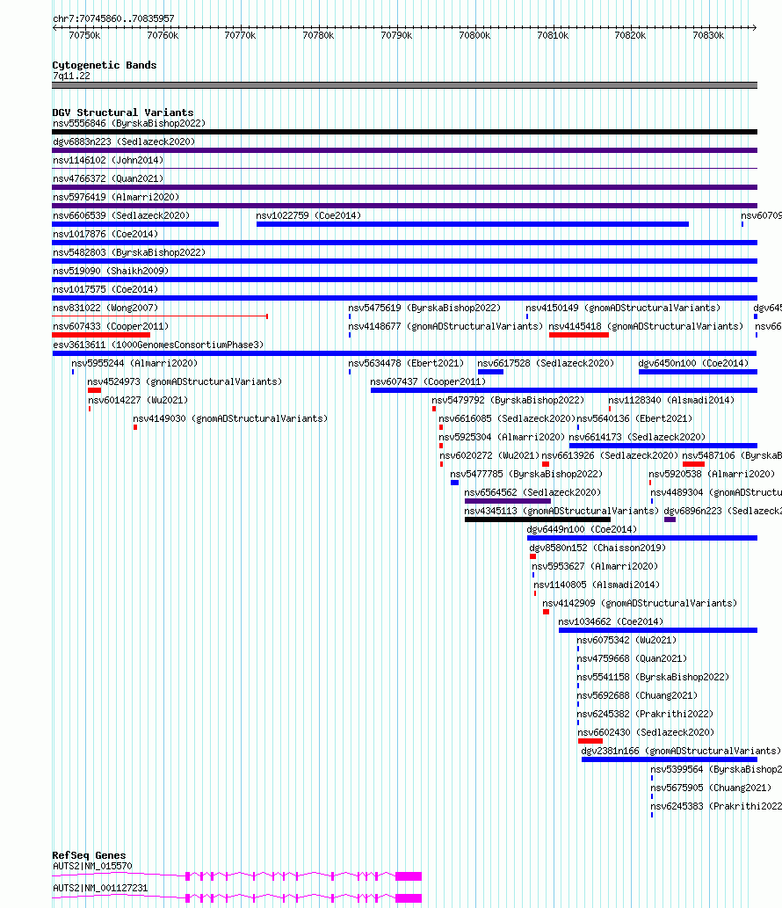This screenshot has width=782, height=908.
Task: Select nsv5675905 (Chuang2021) label
Action: 711,790
